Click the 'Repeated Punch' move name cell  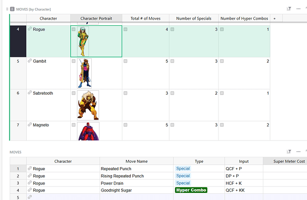[137, 168]
